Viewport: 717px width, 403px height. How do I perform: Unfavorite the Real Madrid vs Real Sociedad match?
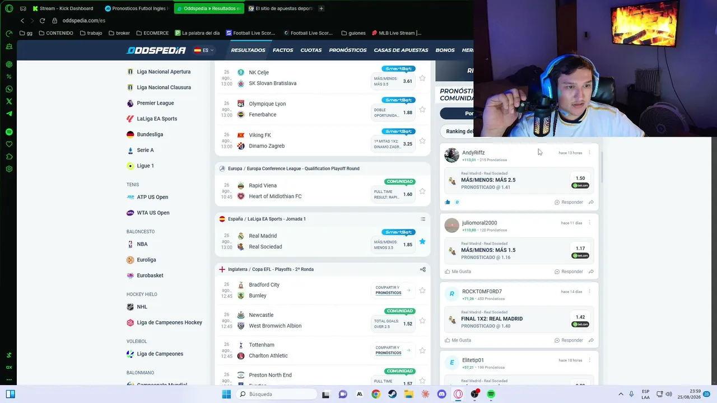(x=422, y=241)
